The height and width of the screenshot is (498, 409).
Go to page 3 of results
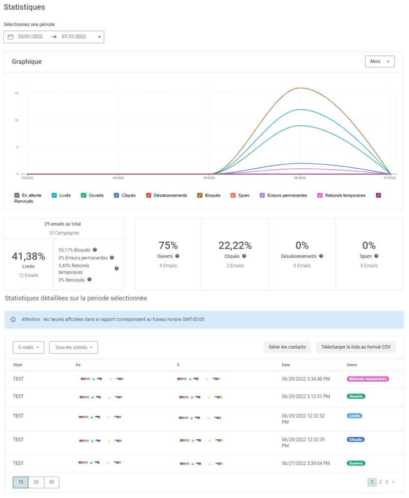(x=387, y=482)
